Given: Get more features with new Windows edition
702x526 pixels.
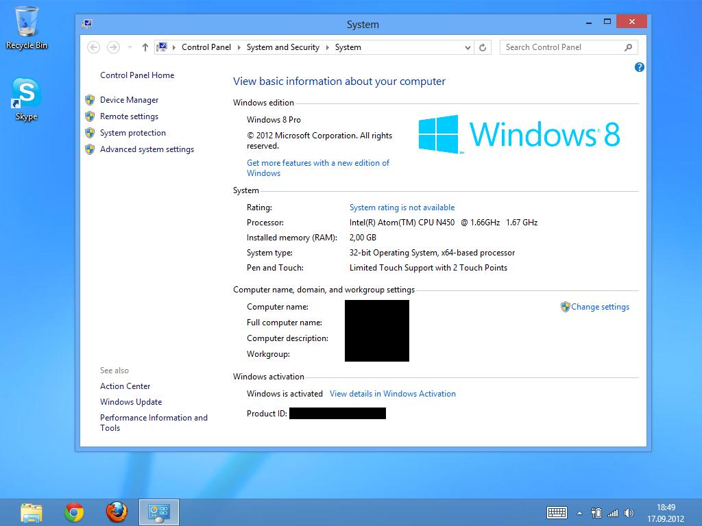Looking at the screenshot, I should pos(318,168).
